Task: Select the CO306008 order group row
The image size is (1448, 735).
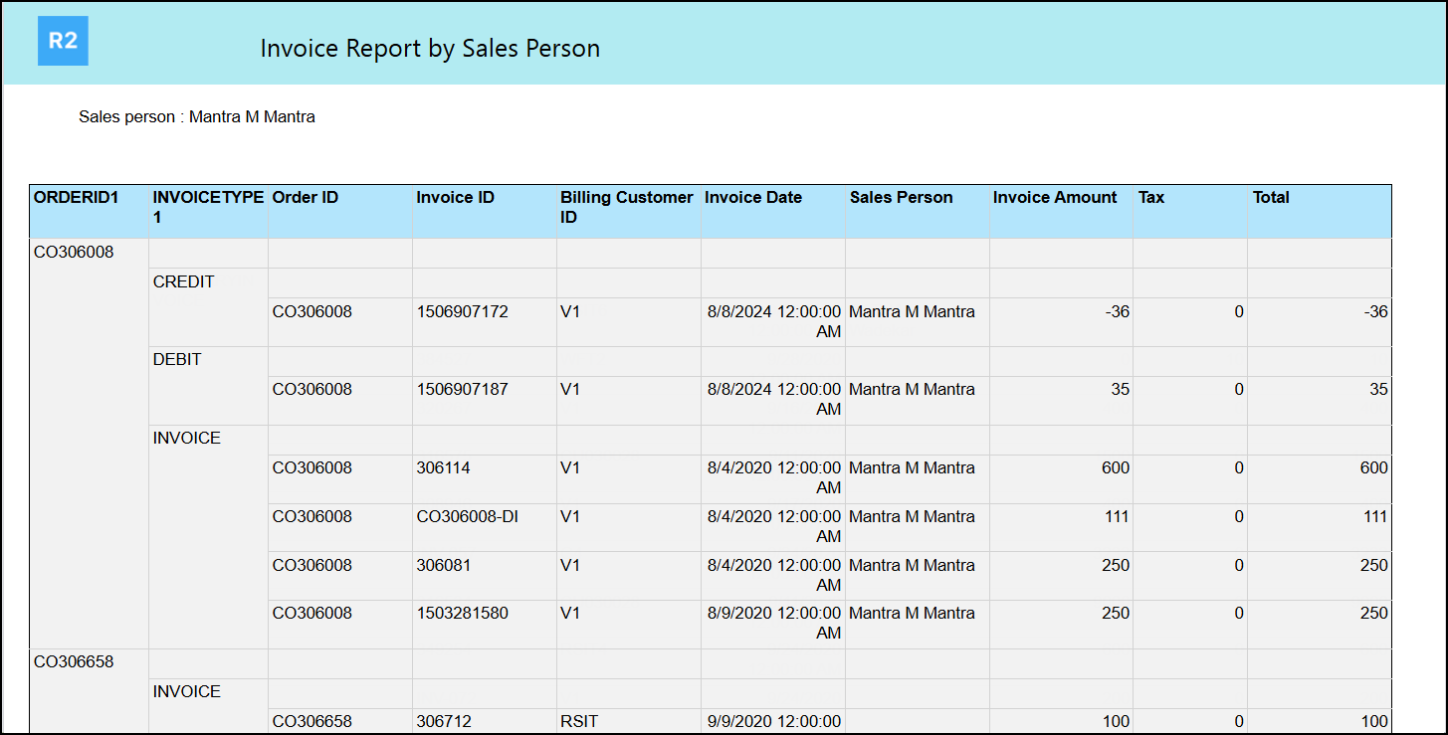Action: (x=75, y=253)
